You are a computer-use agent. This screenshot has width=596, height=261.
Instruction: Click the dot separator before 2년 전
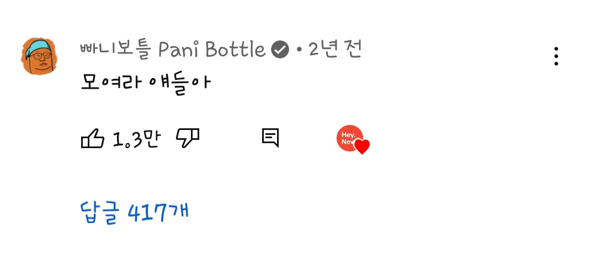click(x=299, y=50)
